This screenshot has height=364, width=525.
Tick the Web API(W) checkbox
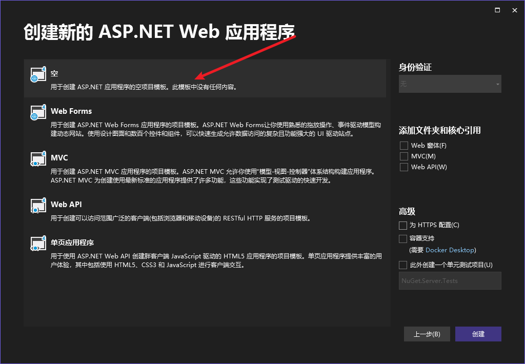[404, 167]
